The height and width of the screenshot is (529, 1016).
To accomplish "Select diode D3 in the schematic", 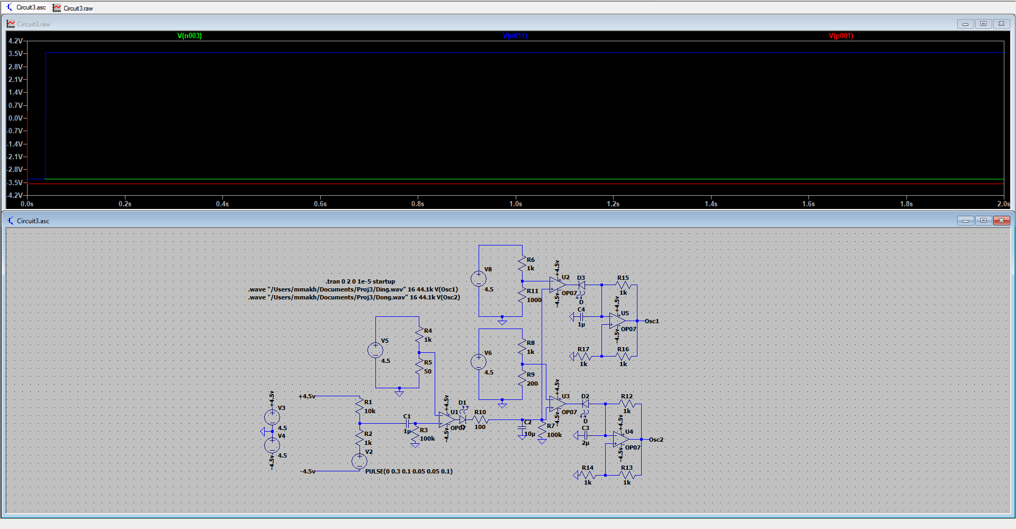I will pyautogui.click(x=581, y=285).
